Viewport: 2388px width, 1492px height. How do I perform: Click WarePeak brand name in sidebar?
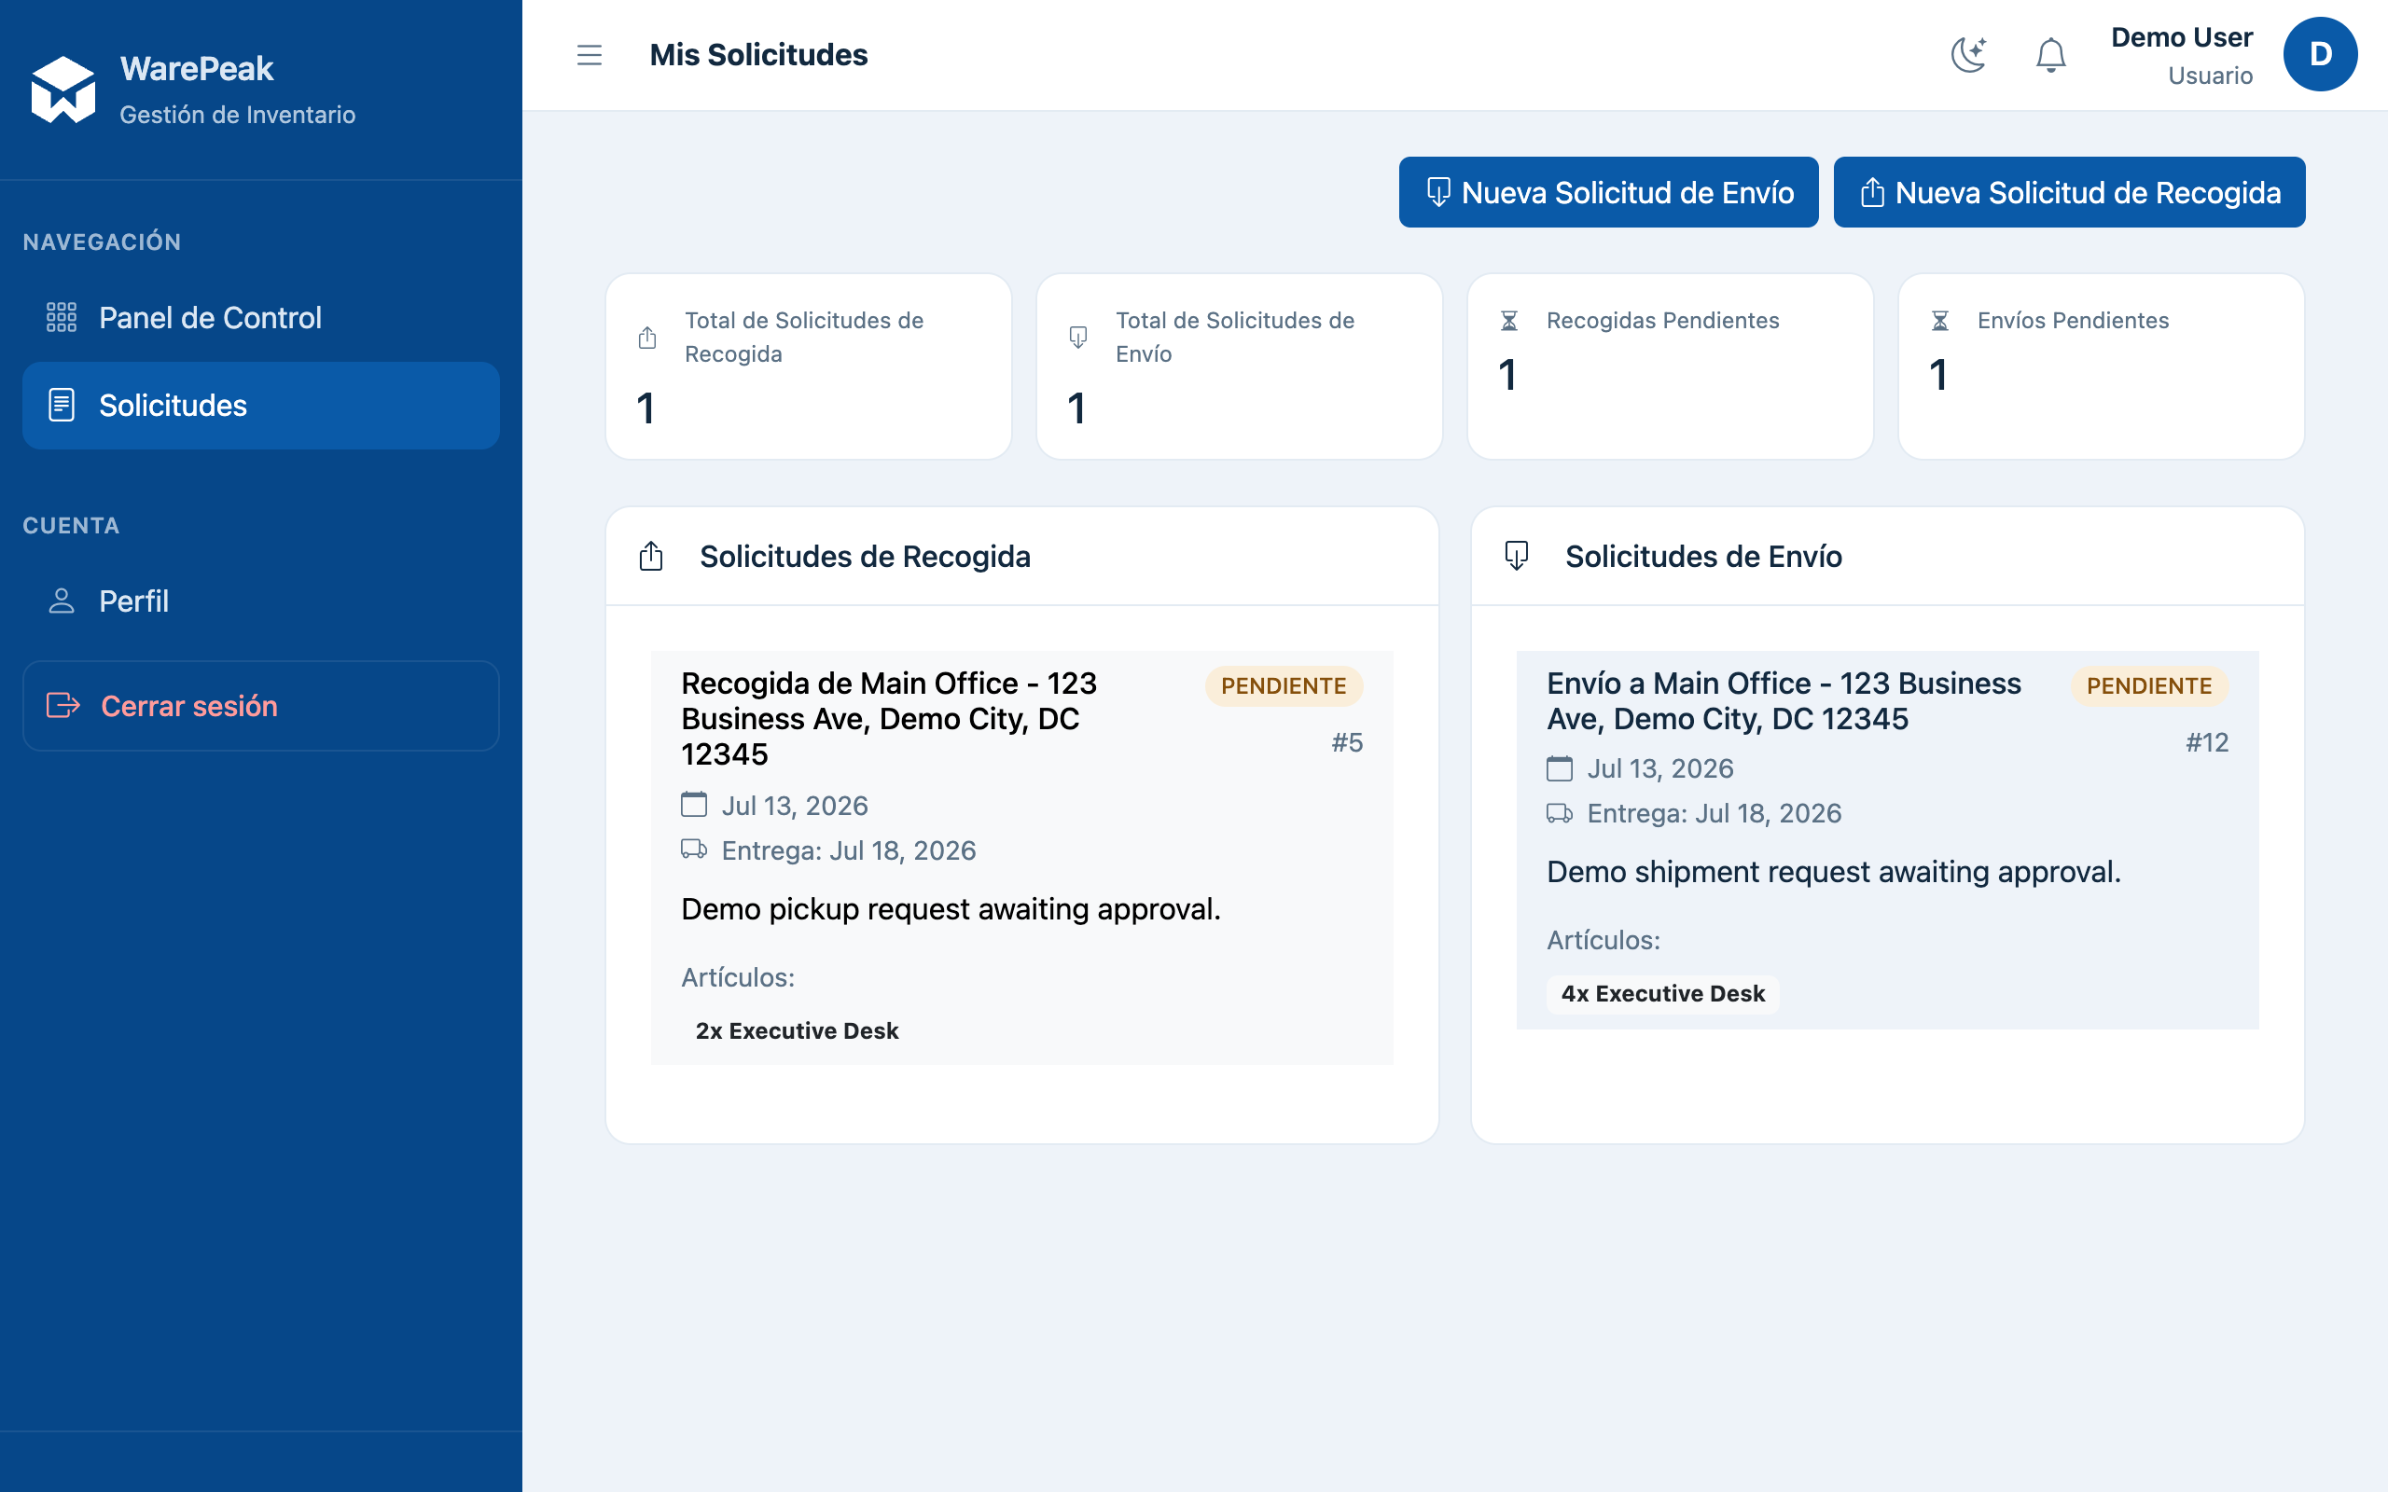(x=197, y=68)
